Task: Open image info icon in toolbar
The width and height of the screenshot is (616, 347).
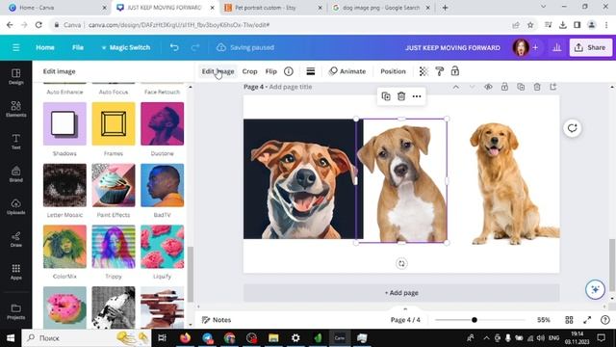Action: (289, 71)
